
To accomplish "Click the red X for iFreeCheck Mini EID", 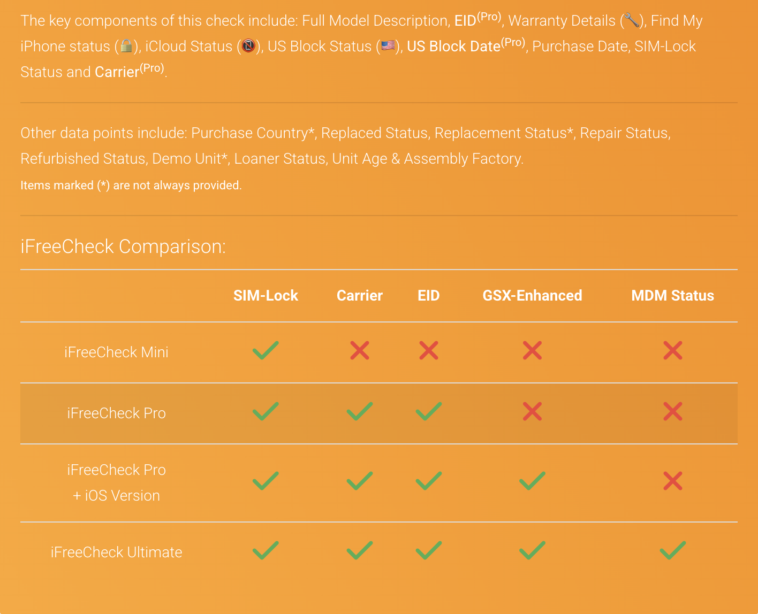I will click(x=429, y=351).
